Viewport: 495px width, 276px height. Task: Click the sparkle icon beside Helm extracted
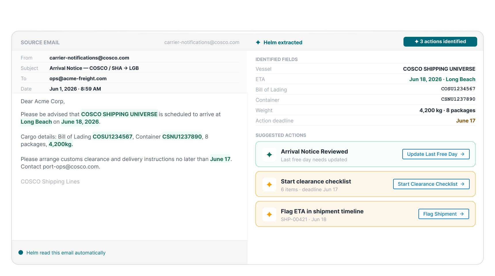click(258, 42)
